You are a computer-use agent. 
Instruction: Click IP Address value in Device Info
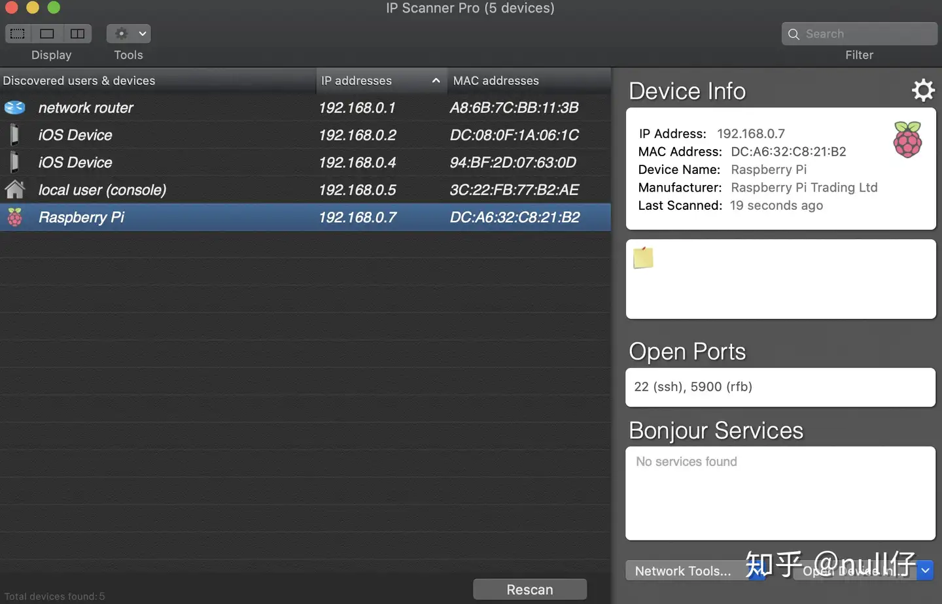751,133
